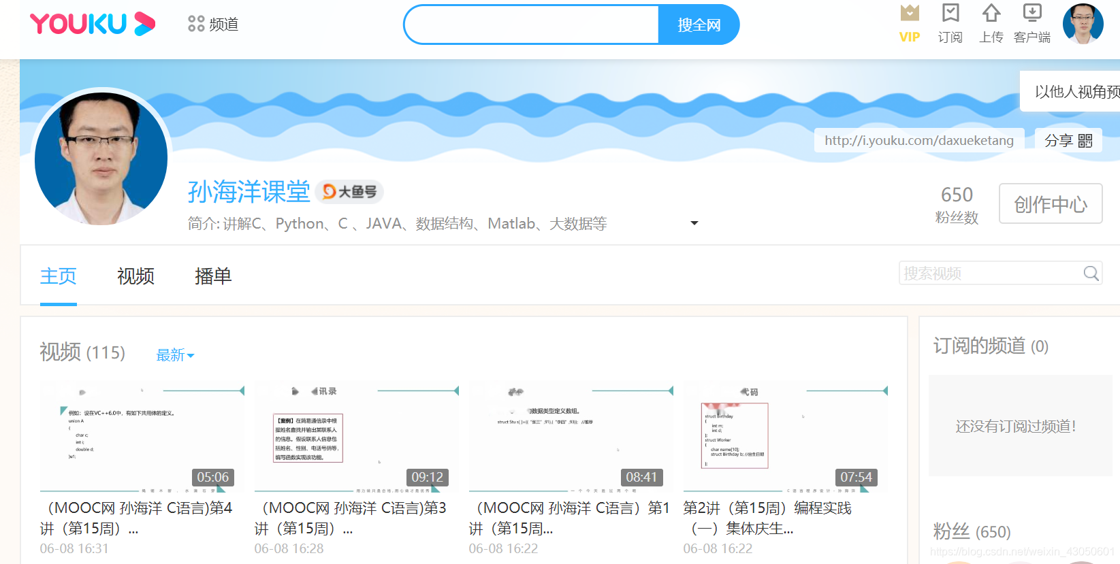Click the 粉丝 (650) heading
Screen dimensions: 1120x564
tap(972, 531)
